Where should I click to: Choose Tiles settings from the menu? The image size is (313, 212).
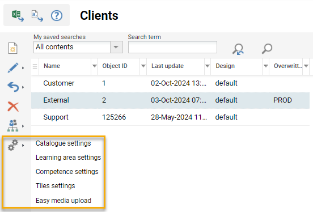[x=56, y=186]
